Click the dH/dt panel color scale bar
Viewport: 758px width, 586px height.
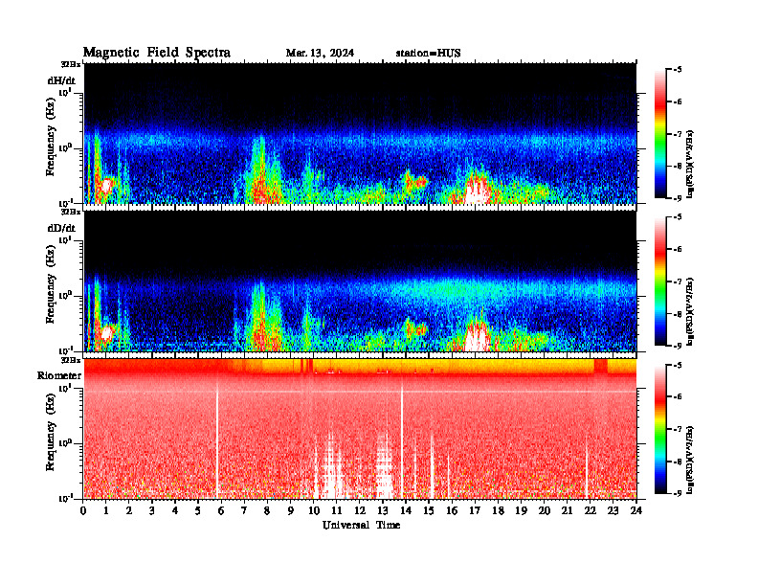(659, 134)
